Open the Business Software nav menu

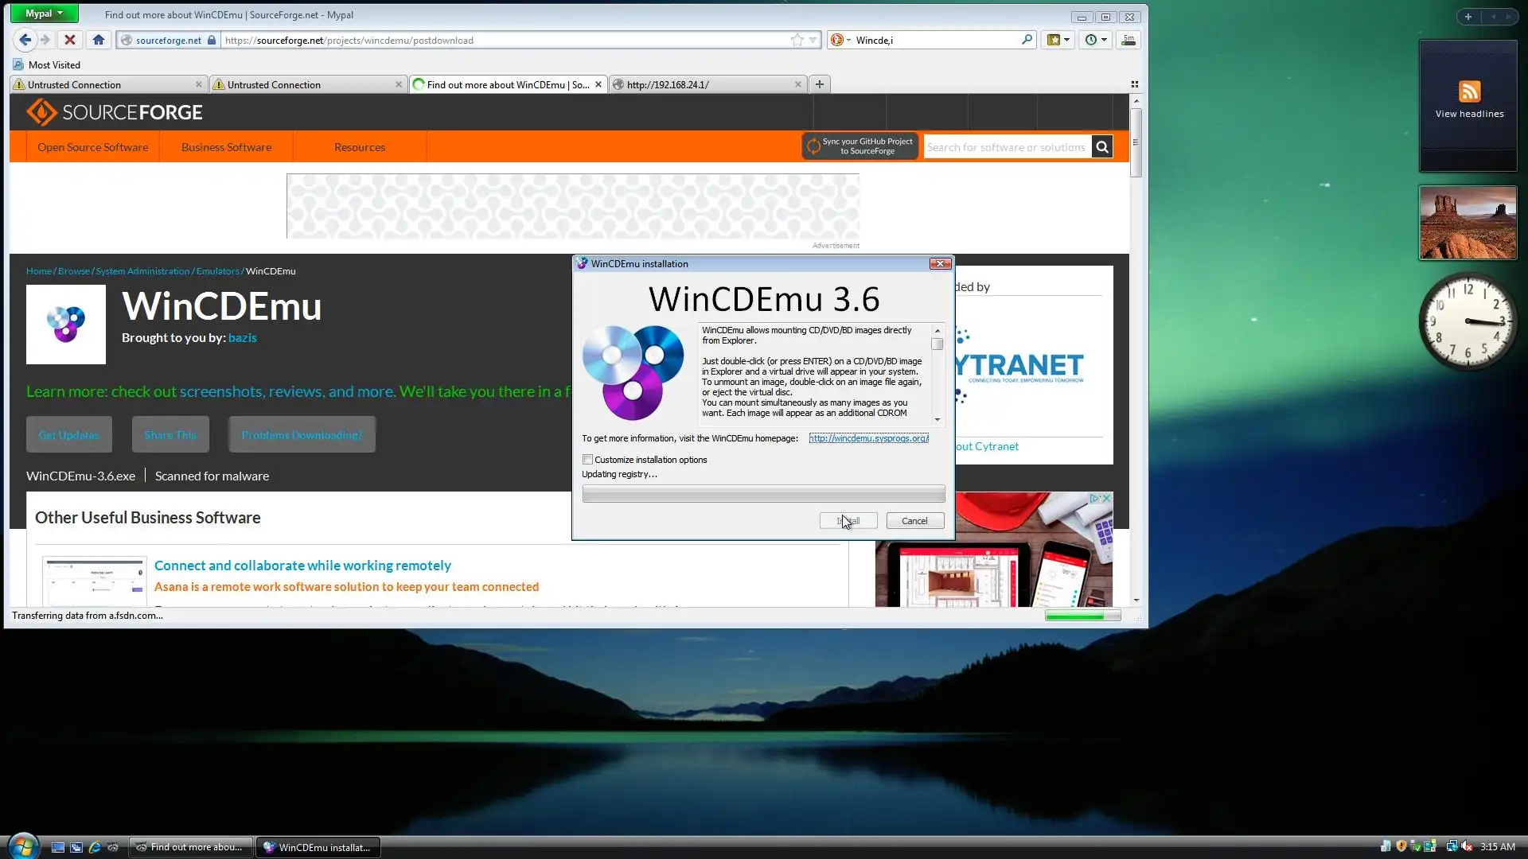click(226, 147)
